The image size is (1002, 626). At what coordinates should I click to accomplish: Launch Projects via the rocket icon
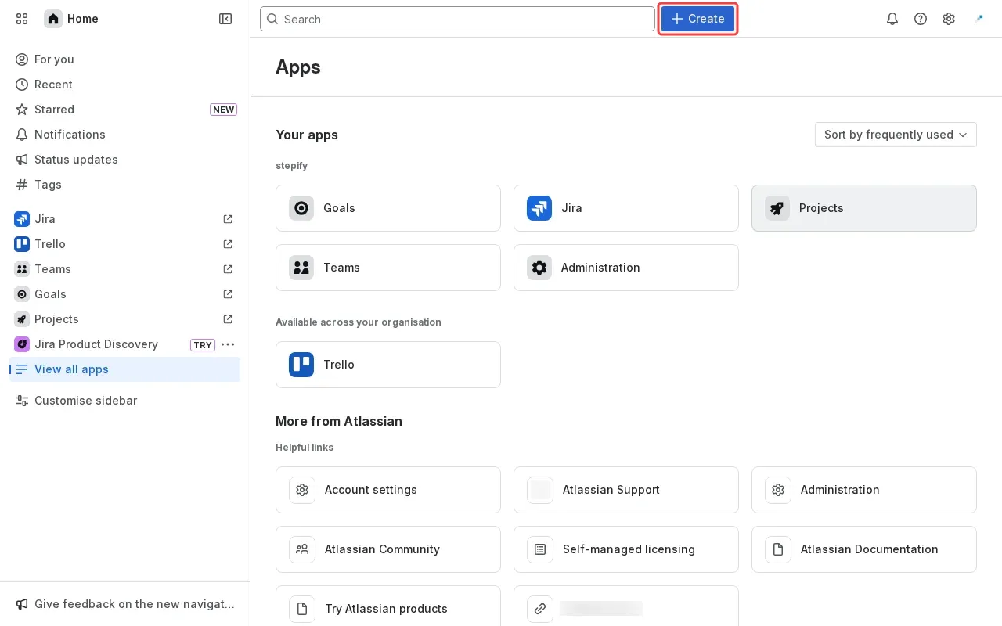tap(777, 208)
